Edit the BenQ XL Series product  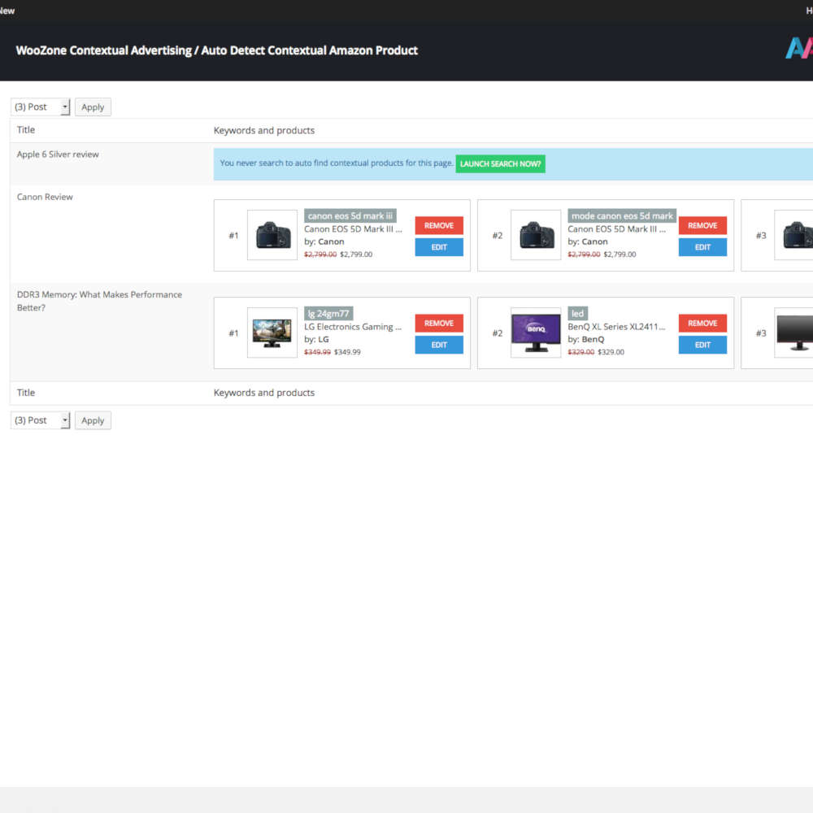702,345
